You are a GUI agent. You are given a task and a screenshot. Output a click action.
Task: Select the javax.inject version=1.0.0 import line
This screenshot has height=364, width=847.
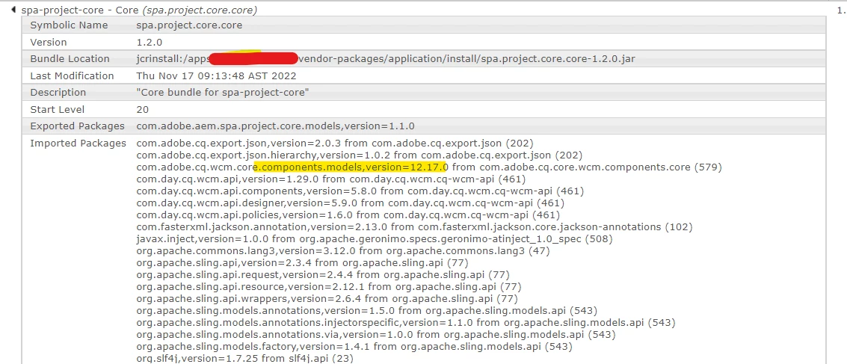point(375,238)
